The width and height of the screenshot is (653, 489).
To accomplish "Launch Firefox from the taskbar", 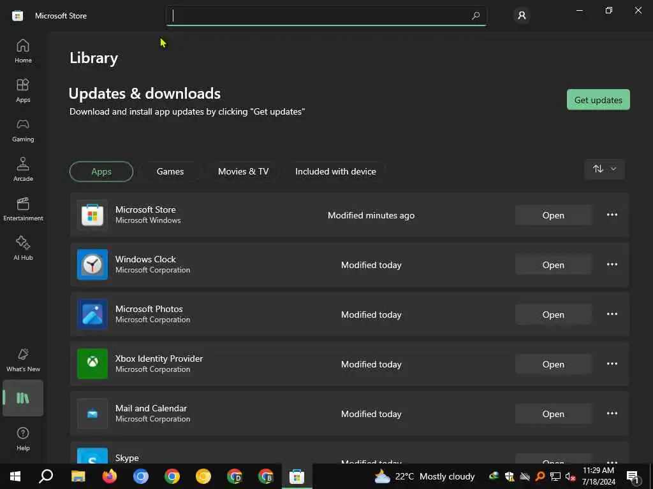I will pos(110,476).
